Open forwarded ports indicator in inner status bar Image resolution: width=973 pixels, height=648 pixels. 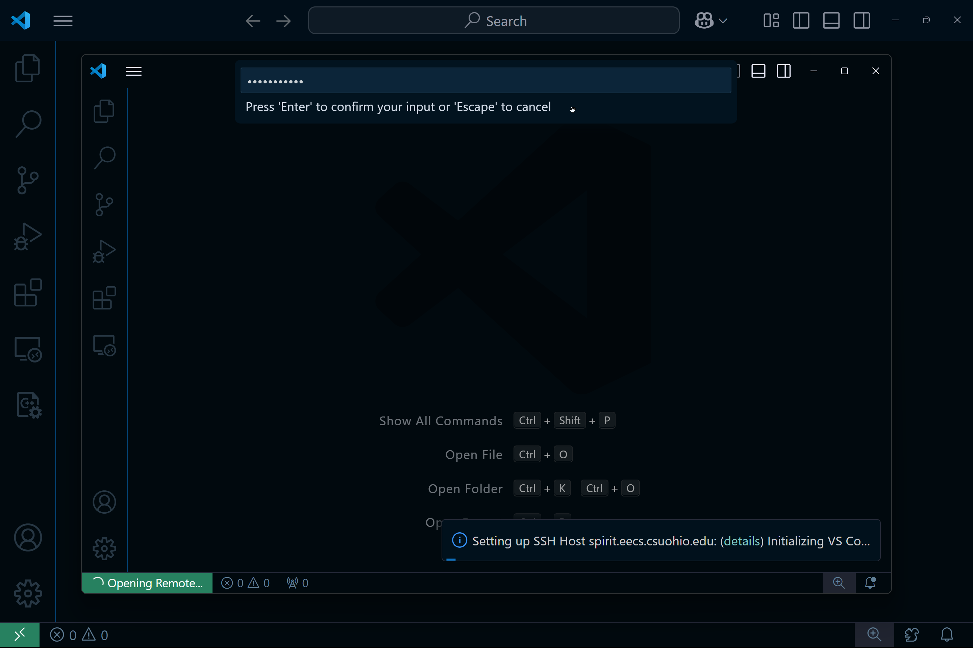click(297, 583)
